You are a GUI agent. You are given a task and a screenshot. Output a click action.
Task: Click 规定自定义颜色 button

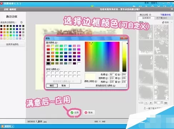(x=64, y=81)
